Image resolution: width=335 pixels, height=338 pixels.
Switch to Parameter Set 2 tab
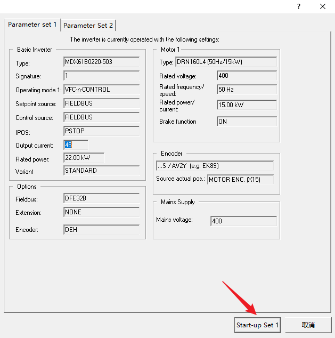click(x=88, y=25)
